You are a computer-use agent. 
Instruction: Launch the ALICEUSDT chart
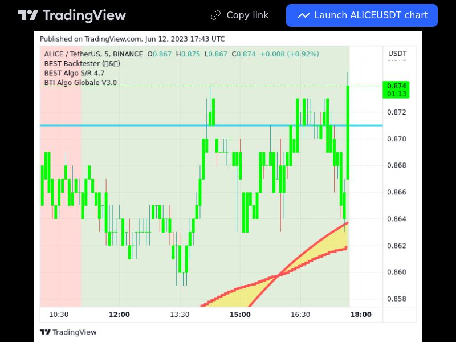coord(362,15)
